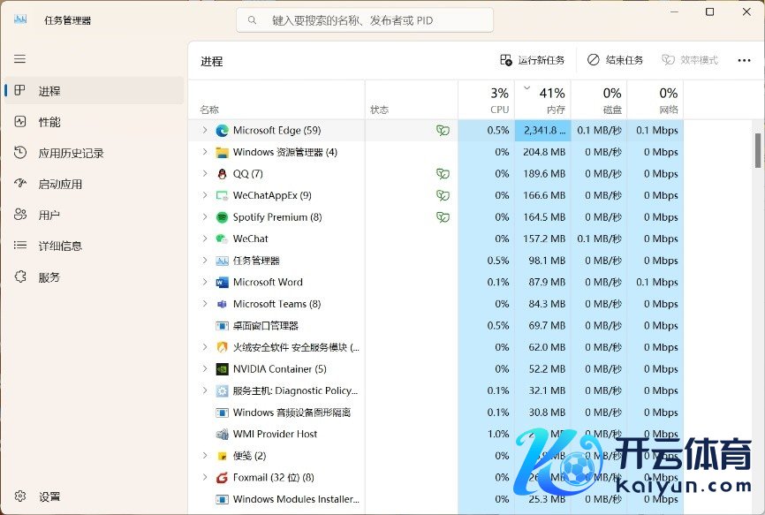Viewport: 765px width, 515px height.
Task: Go to 详细信息 in sidebar
Action: pyautogui.click(x=59, y=246)
